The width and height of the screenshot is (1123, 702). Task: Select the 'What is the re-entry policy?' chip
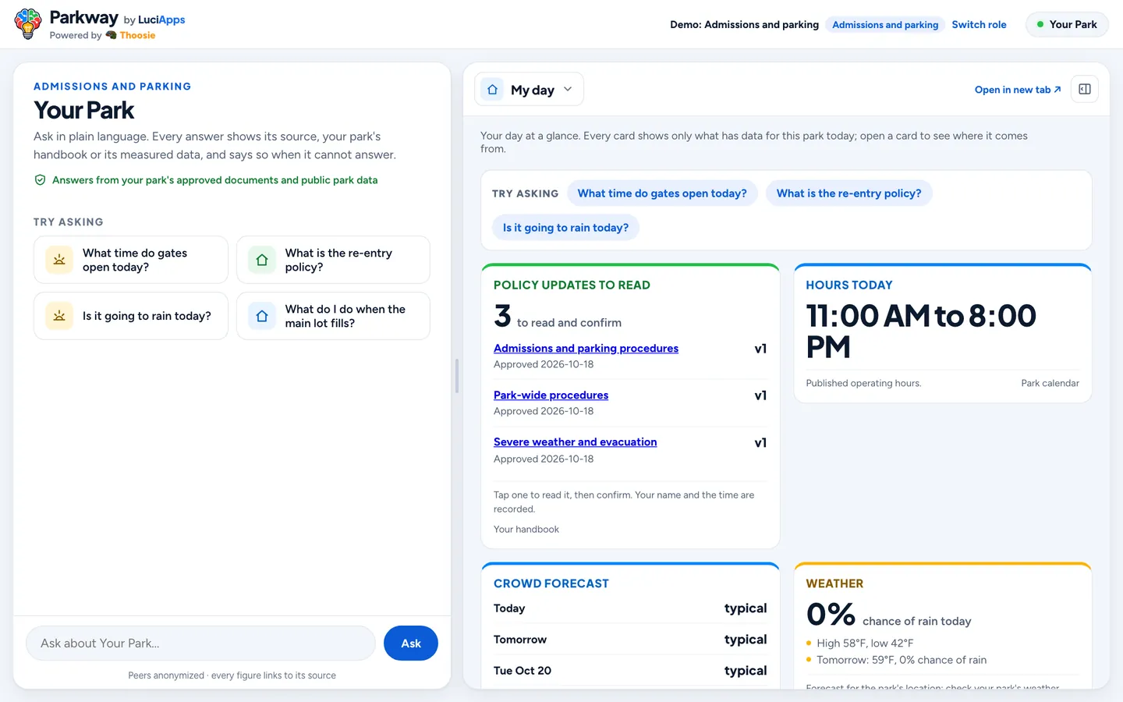[x=848, y=193]
